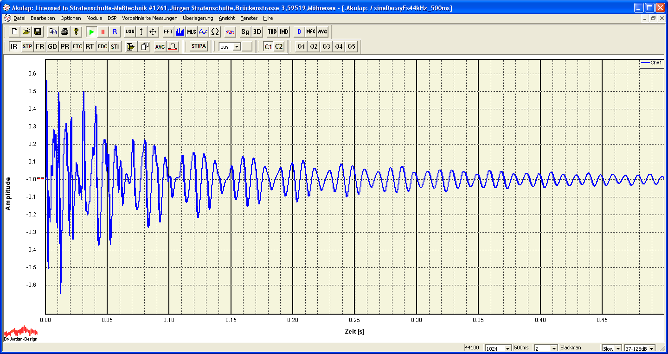The width and height of the screenshot is (668, 354).
Task: Choose overlay slot 05
Action: 352,47
